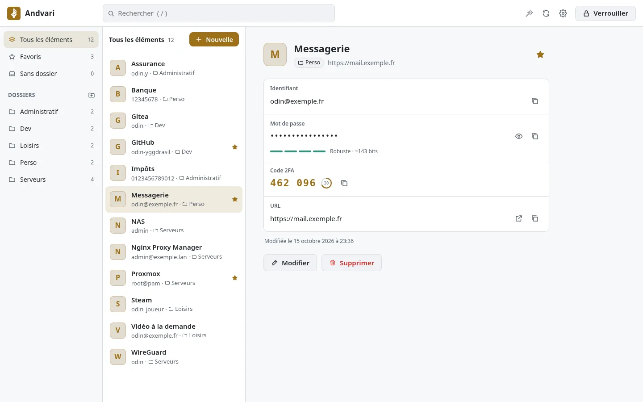Open the Favoris filter
The image size is (643, 402).
pyautogui.click(x=51, y=57)
